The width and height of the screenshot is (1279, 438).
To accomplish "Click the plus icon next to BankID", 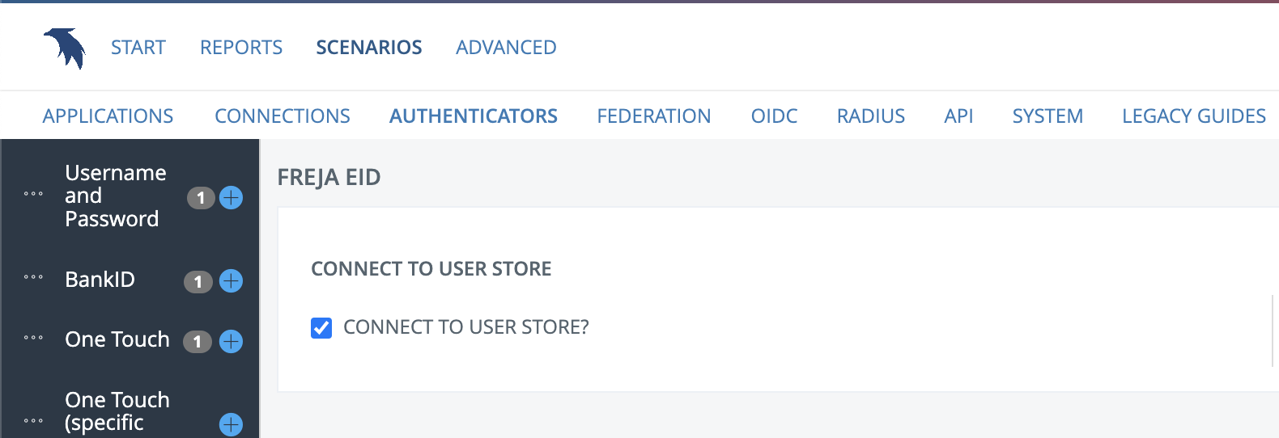I will tap(231, 280).
